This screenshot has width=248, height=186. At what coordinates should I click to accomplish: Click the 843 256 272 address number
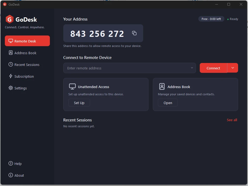point(97,34)
